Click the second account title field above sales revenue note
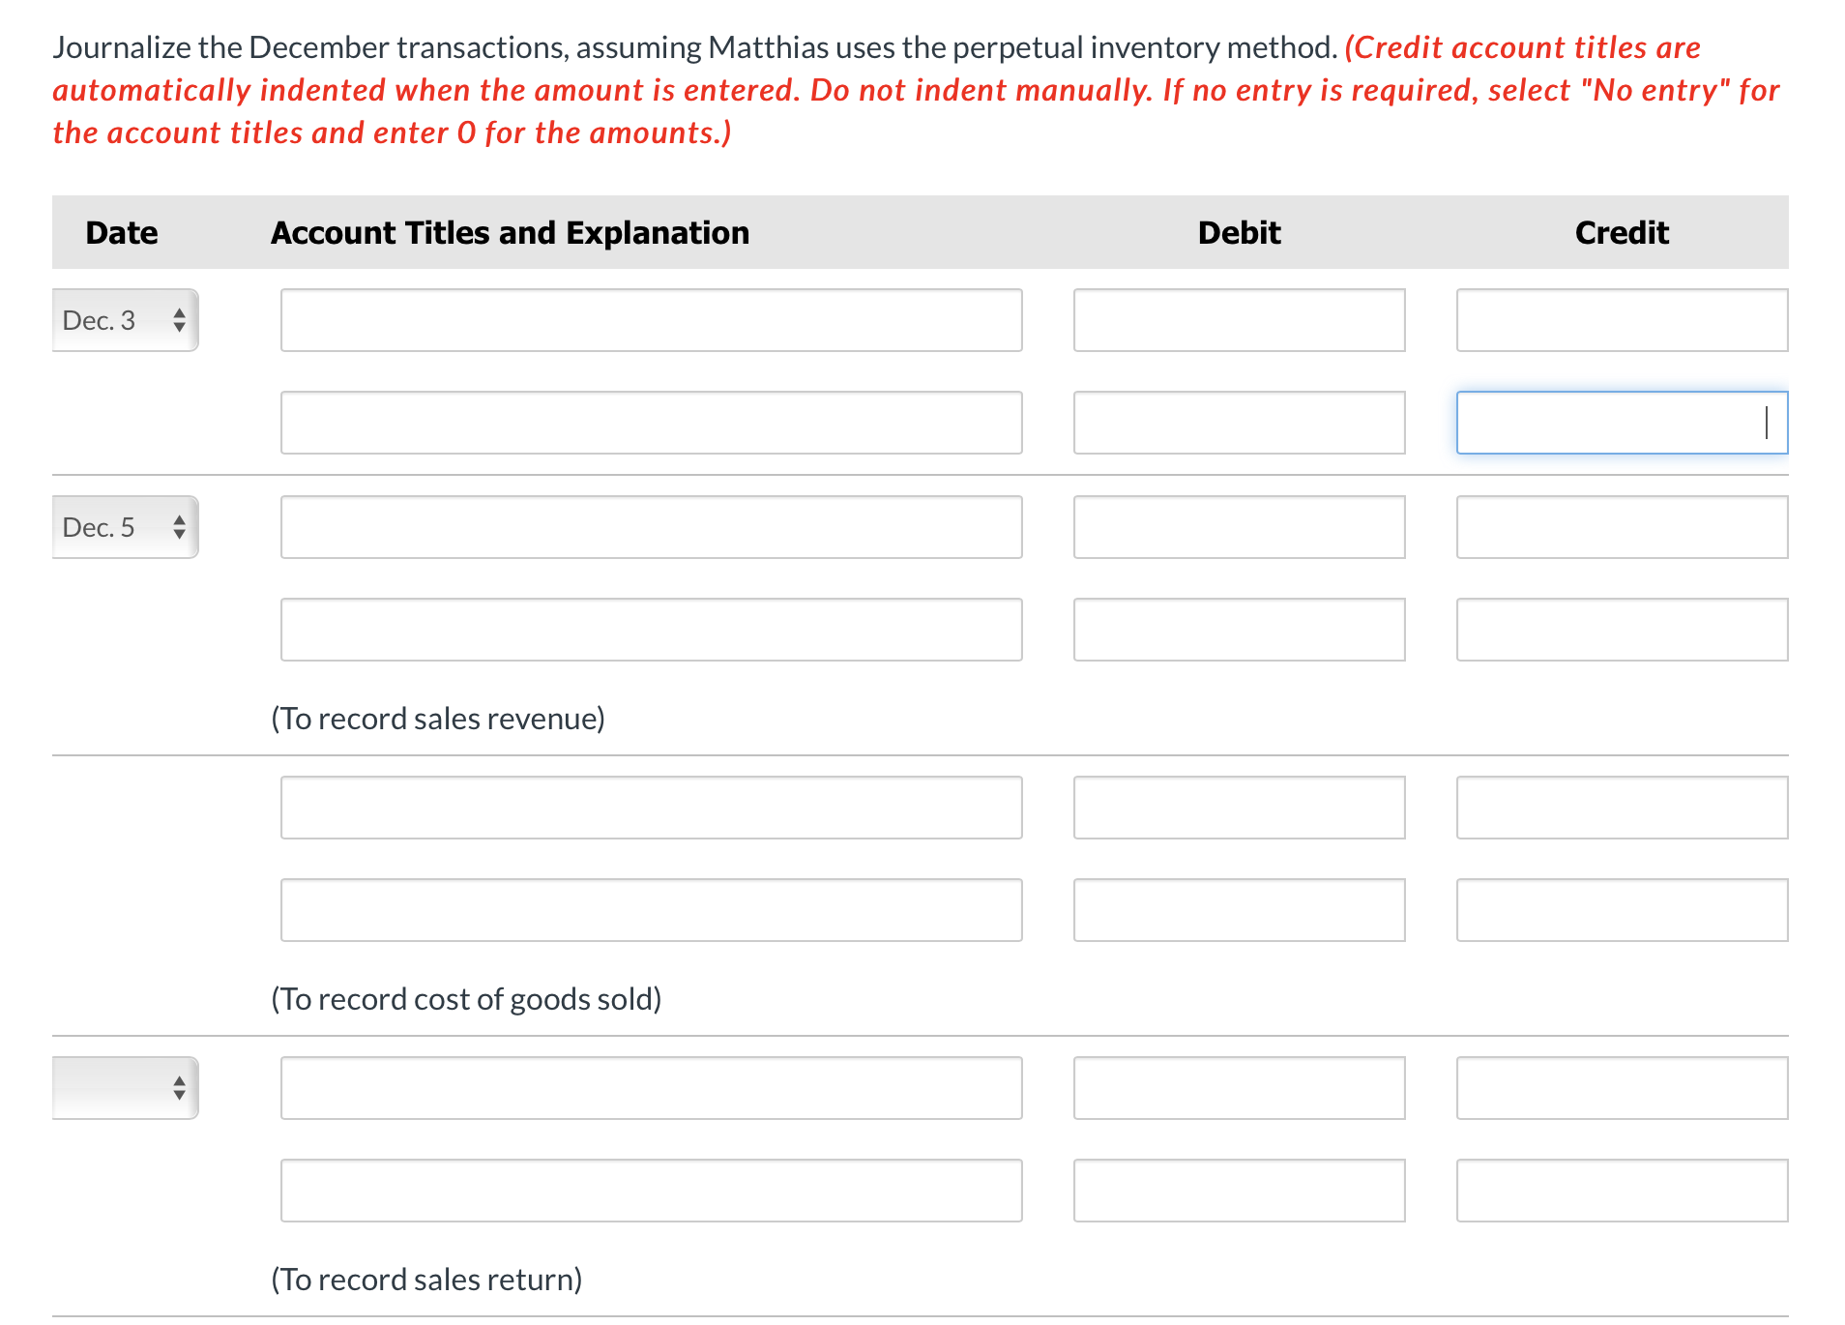 click(x=651, y=630)
